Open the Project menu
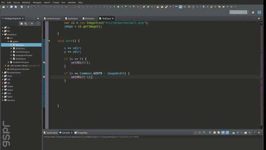The height and width of the screenshot is (150, 266). tap(56, 2)
